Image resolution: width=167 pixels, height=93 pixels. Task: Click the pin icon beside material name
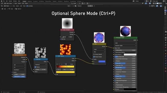(94, 6)
